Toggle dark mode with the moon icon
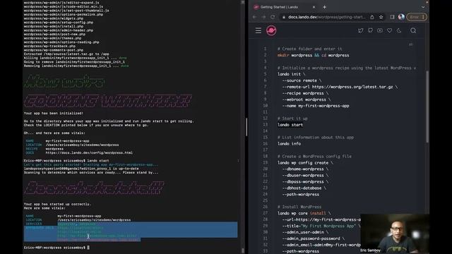The height and width of the screenshot is (254, 452). click(399, 30)
